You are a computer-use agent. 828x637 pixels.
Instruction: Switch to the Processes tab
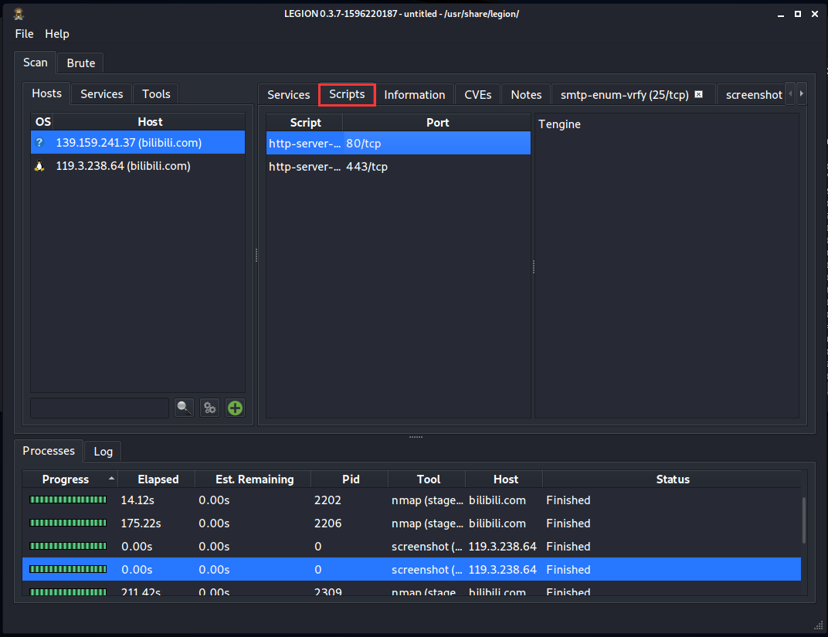pyautogui.click(x=49, y=451)
